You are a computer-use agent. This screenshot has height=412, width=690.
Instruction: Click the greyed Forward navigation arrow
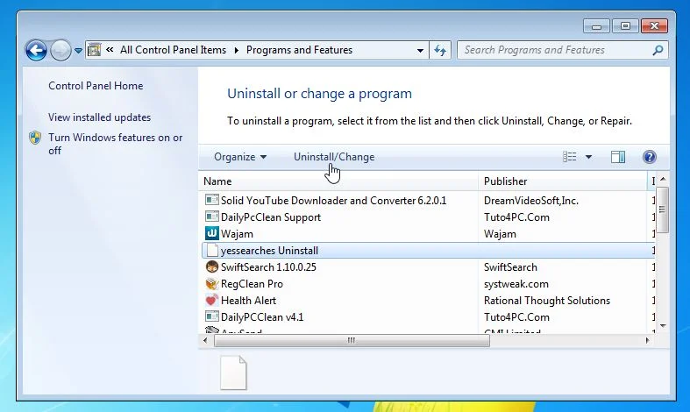pyautogui.click(x=60, y=50)
